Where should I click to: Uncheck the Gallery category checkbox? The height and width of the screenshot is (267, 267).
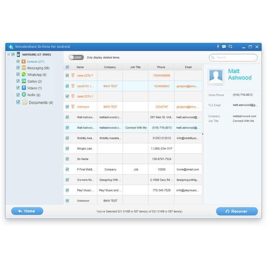18,81
